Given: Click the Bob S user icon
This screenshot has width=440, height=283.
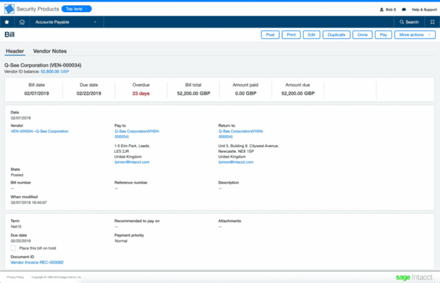Looking at the screenshot, I should pos(382,9).
